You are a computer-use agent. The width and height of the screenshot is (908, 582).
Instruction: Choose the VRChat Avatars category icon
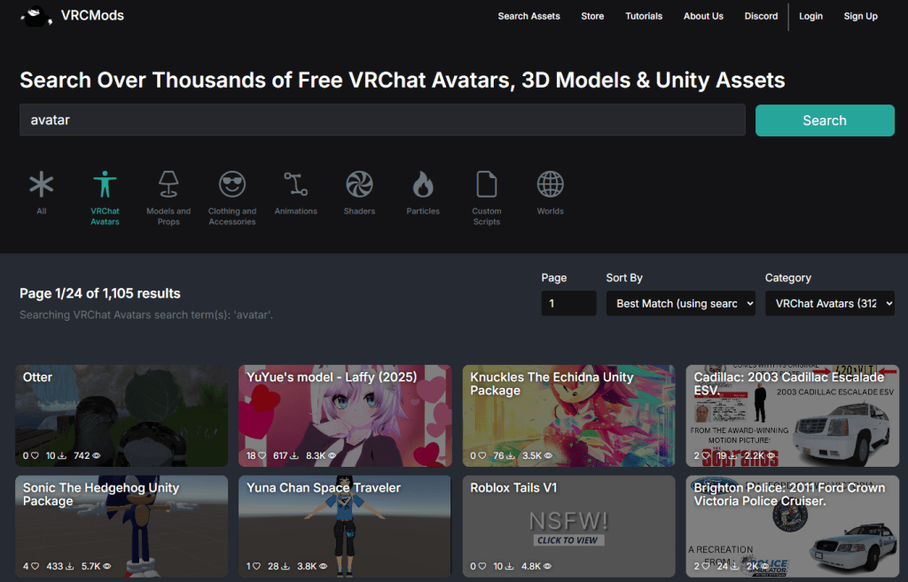tap(105, 185)
